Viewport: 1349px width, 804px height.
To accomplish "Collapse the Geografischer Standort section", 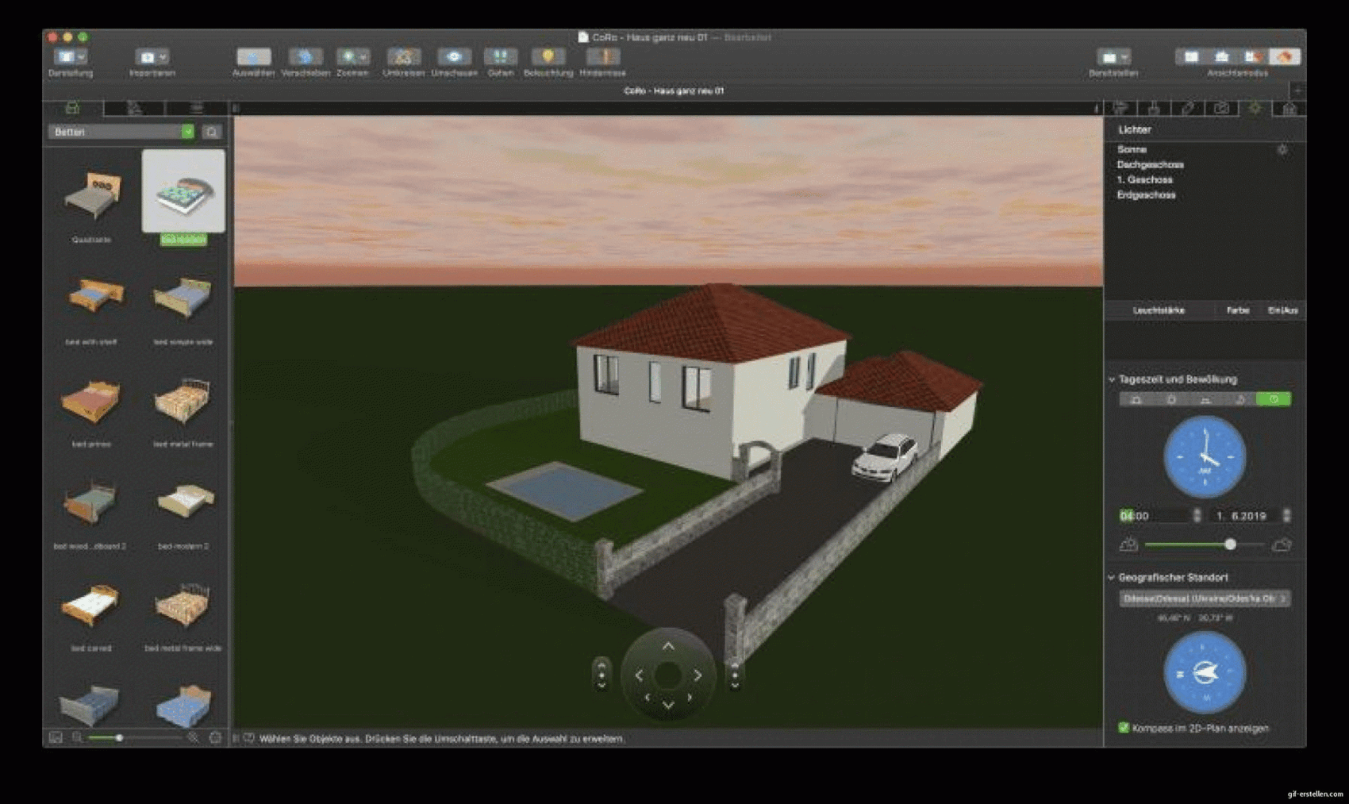I will (1112, 578).
